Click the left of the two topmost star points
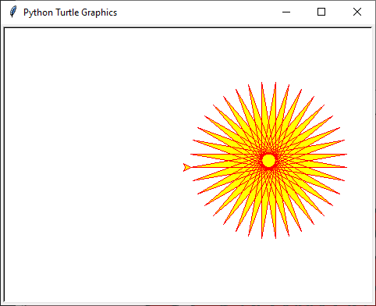The image size is (376, 306). pyautogui.click(x=262, y=84)
